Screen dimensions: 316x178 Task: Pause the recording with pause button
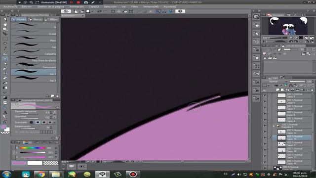[71, 2]
